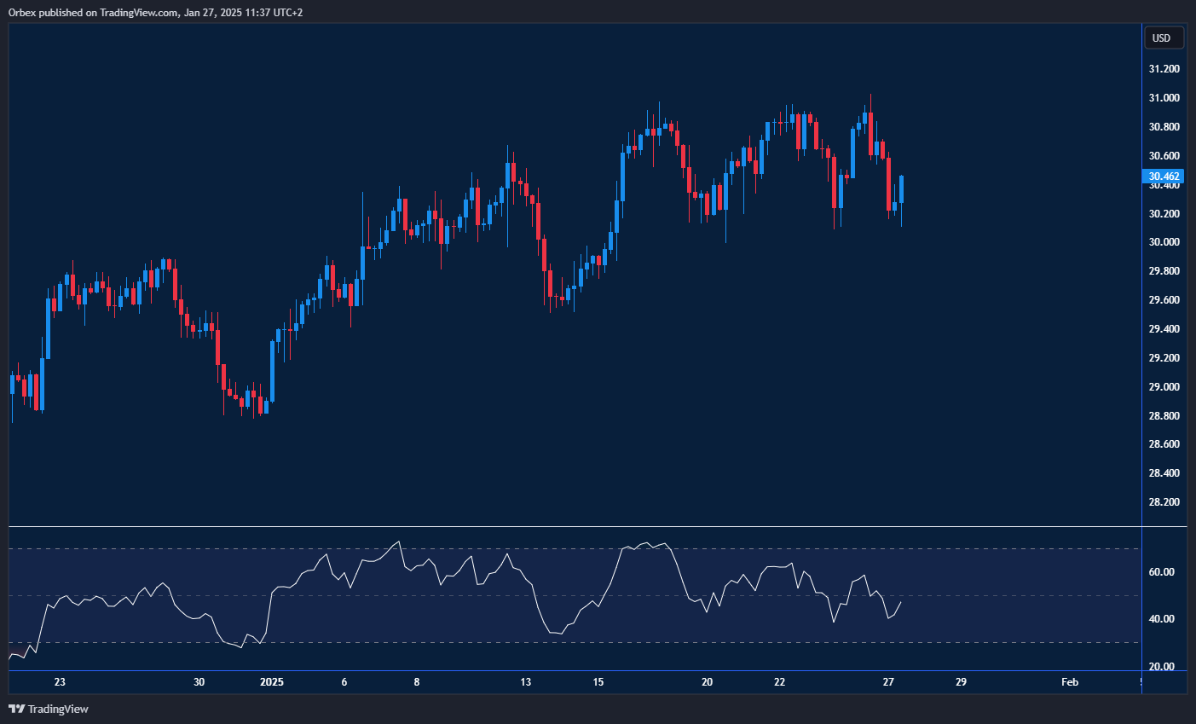
Task: Open the USD currency selector
Action: pos(1161,38)
